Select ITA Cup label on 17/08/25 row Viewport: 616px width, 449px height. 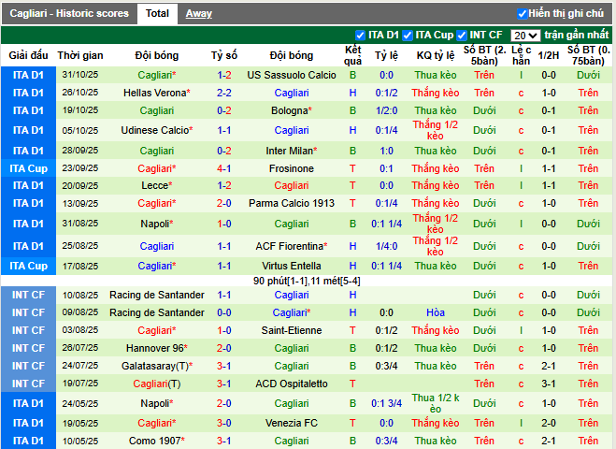click(28, 266)
